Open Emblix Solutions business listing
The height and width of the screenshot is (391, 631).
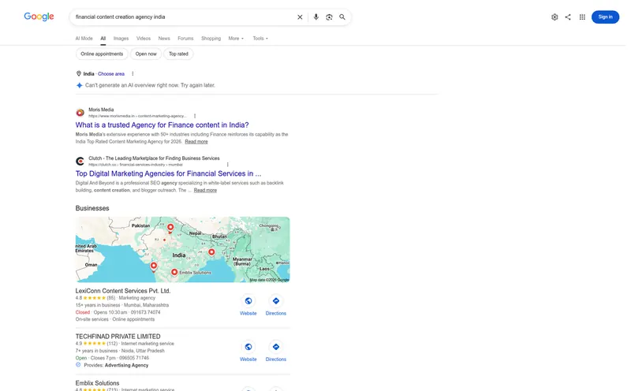point(97,383)
